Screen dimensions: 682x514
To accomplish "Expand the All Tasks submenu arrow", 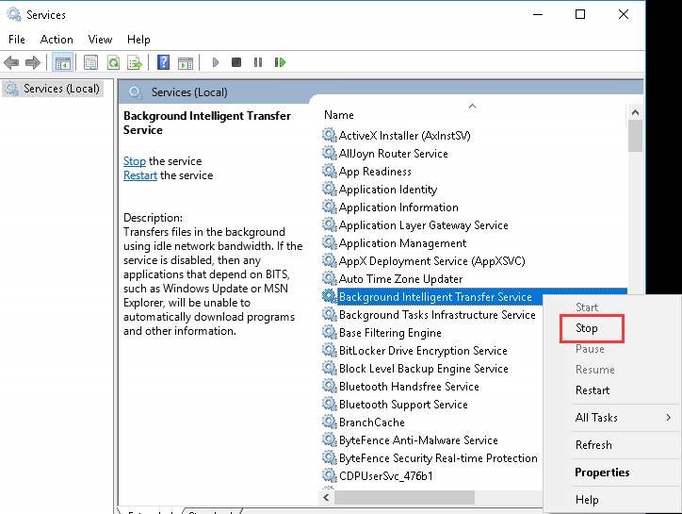I will click(669, 417).
